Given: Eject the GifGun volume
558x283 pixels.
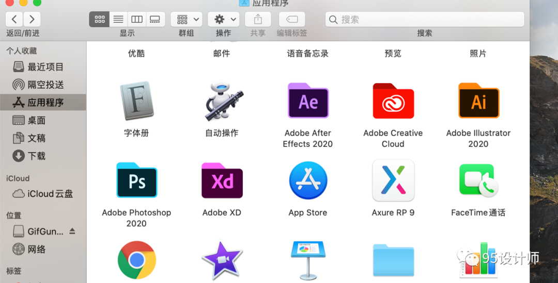Looking at the screenshot, I should (72, 231).
